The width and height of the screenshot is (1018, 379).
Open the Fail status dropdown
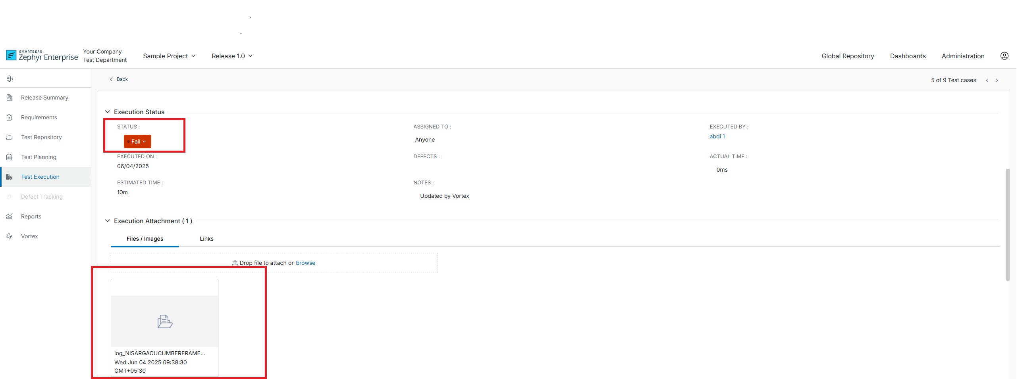click(137, 141)
